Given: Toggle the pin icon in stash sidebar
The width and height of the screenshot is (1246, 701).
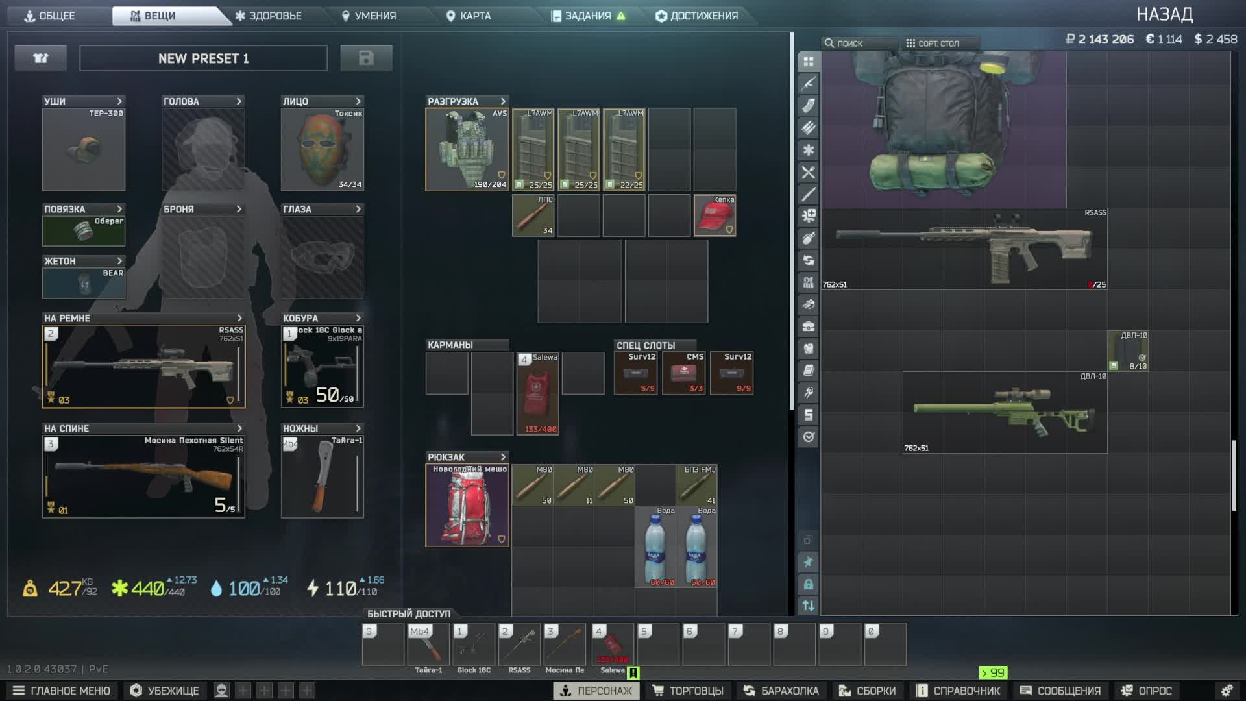Looking at the screenshot, I should pyautogui.click(x=808, y=562).
